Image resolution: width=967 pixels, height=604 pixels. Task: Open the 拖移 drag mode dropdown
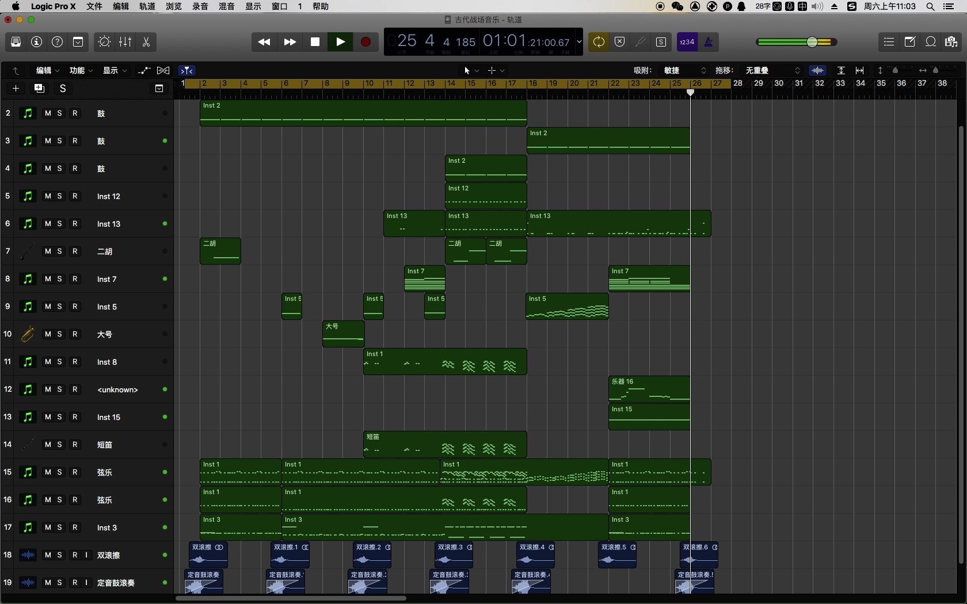tap(772, 71)
